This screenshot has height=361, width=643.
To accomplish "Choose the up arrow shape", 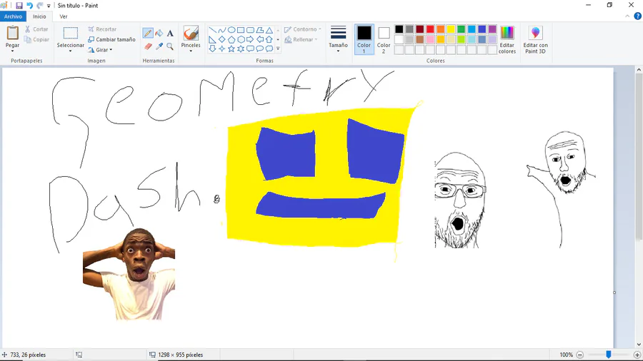I will [269, 39].
